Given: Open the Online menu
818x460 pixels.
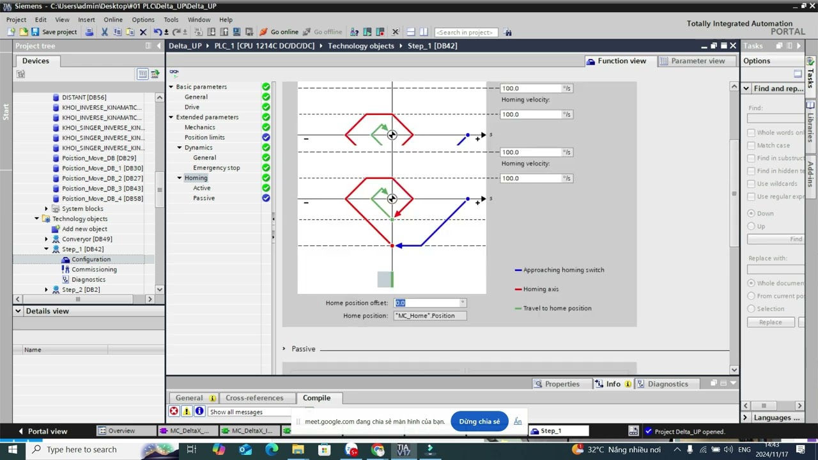Looking at the screenshot, I should [113, 20].
